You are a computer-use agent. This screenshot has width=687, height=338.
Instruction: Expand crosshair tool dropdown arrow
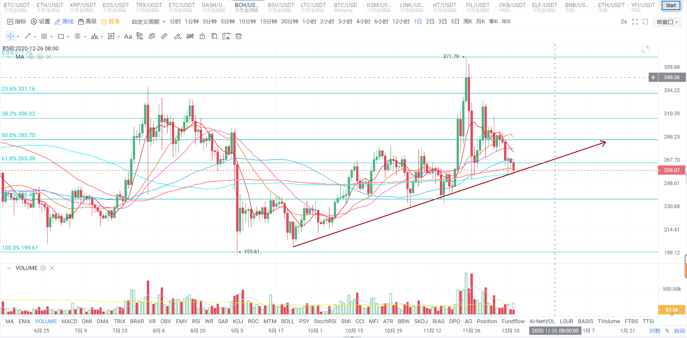click(x=18, y=37)
